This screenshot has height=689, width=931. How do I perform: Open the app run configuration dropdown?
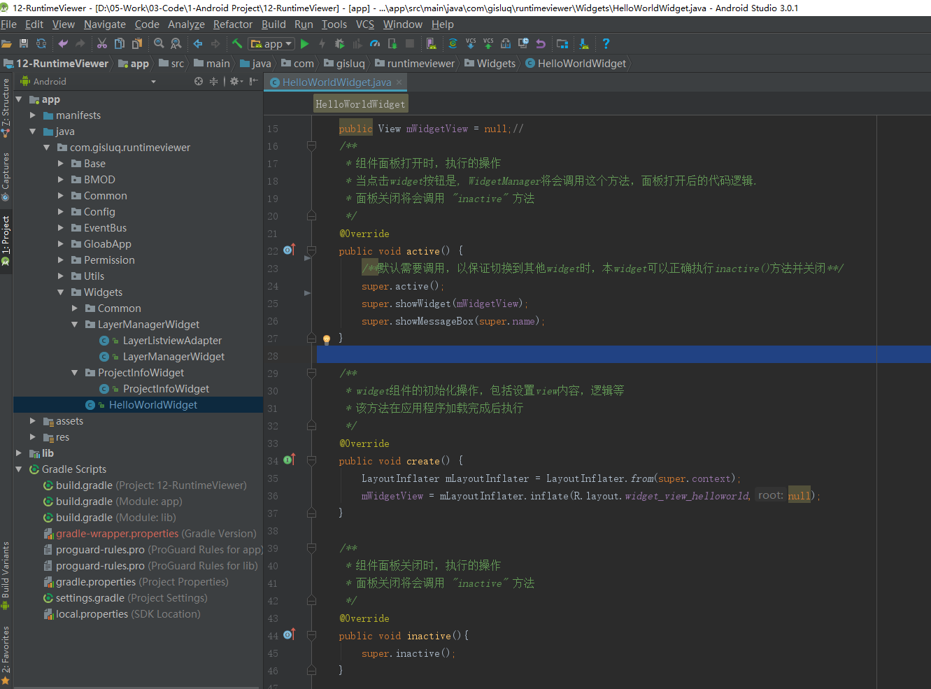click(x=271, y=43)
